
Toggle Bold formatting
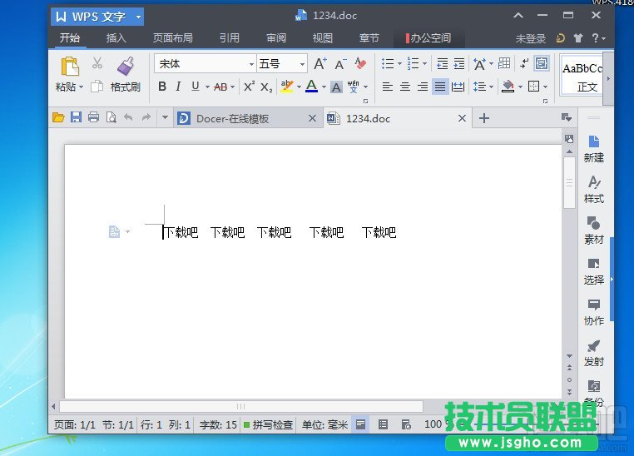[x=162, y=86]
